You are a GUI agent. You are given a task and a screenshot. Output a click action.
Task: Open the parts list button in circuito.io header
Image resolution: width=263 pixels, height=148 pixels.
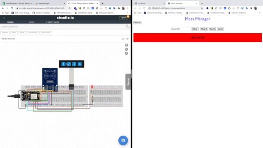tap(124, 18)
